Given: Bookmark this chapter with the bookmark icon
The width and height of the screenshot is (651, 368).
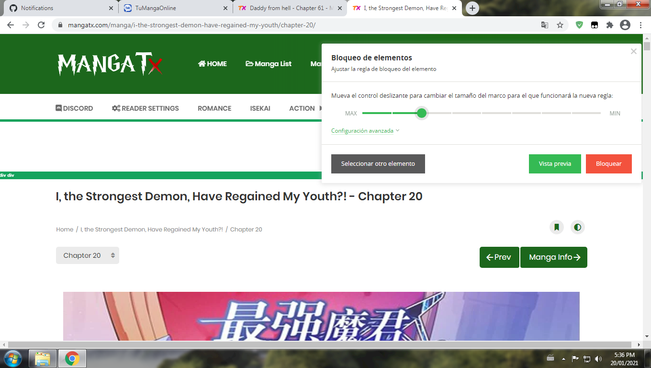Looking at the screenshot, I should [557, 227].
